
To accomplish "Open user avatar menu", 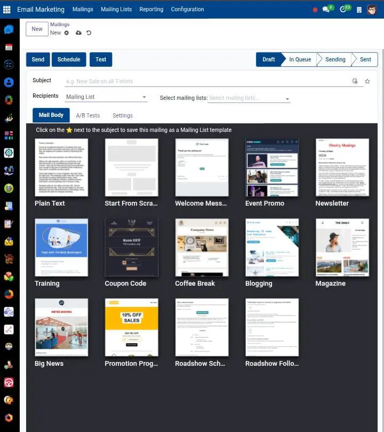I will coord(372,10).
